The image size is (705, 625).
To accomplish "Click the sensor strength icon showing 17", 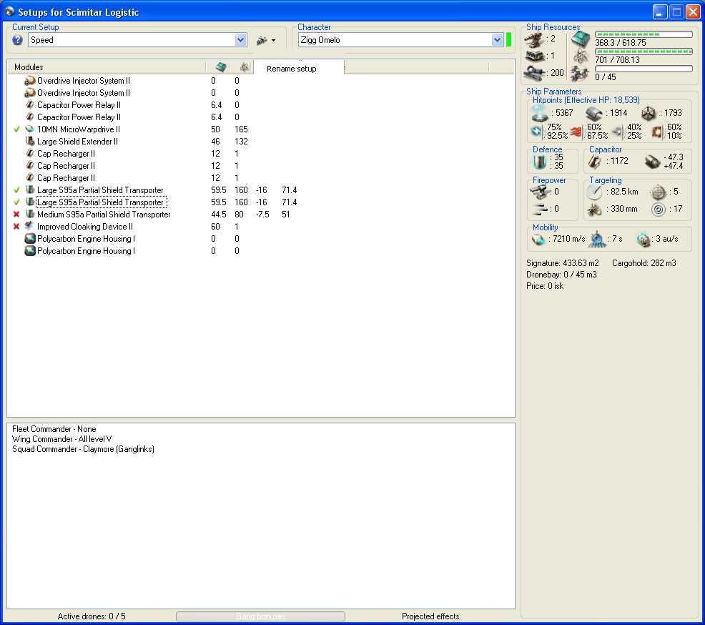I will [x=659, y=210].
